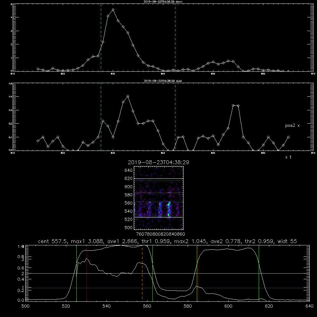Click x-axis label '600' of bottom plot
The width and height of the screenshot is (317, 317).
[228, 306]
